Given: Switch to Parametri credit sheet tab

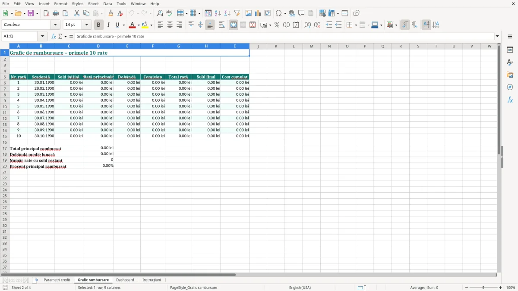Looking at the screenshot, I should pos(57,280).
